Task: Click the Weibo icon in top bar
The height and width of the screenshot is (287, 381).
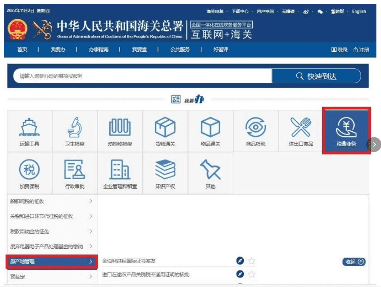Action: click(306, 12)
